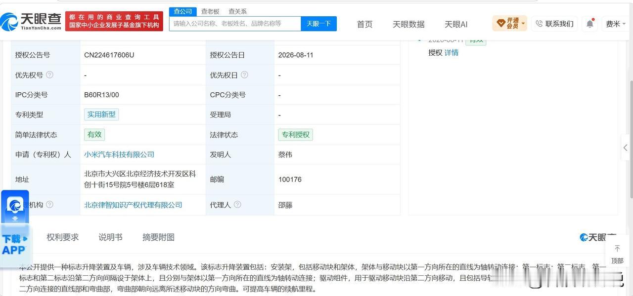
Task: Click the back-to-top 顶部 arrow
Action: 617,254
